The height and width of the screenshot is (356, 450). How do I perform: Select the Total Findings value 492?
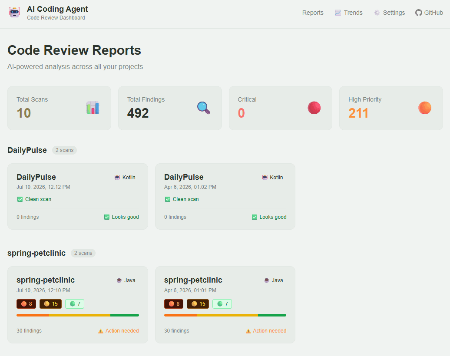click(138, 113)
